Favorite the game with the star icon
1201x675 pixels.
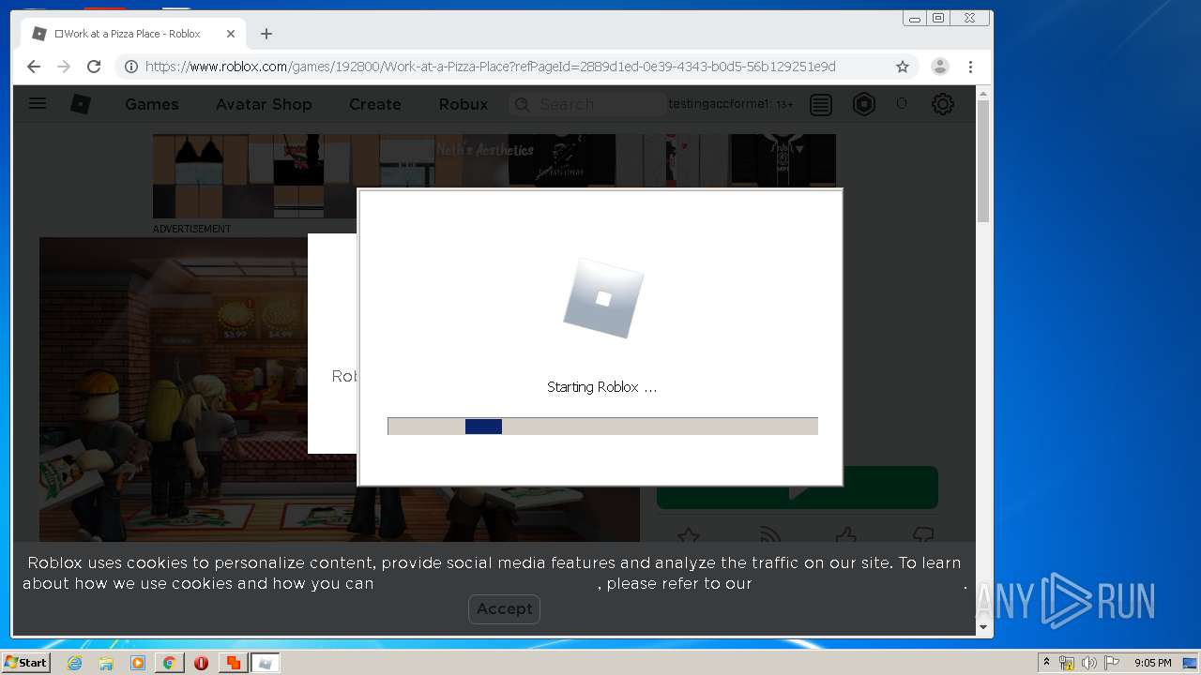point(689,535)
